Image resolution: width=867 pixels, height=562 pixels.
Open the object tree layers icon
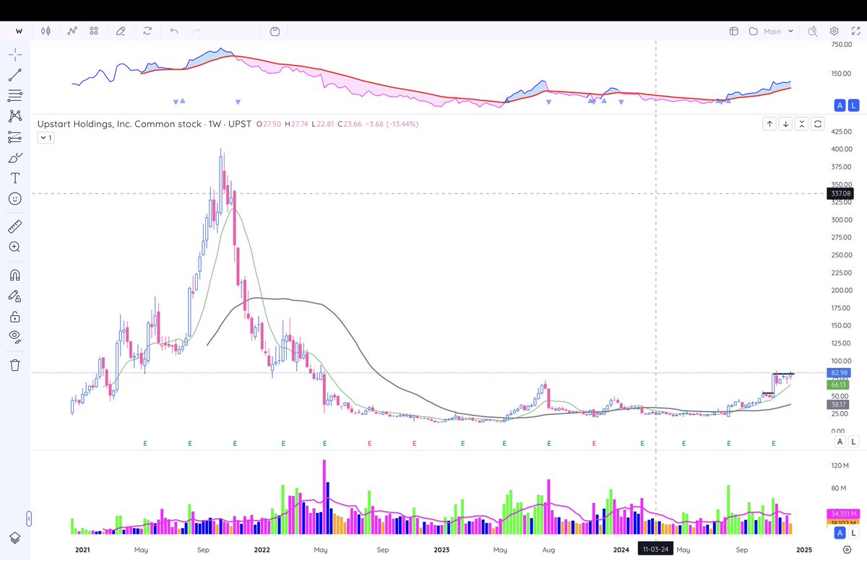pos(15,537)
